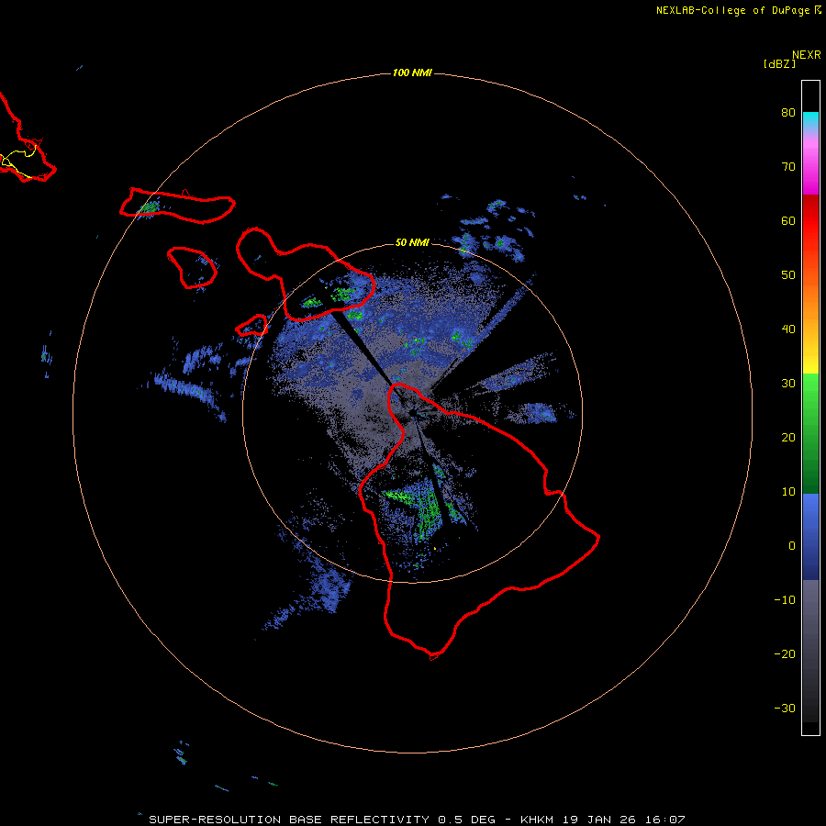
Task: Click the -10 dBZ scale label
Action: [x=785, y=600]
